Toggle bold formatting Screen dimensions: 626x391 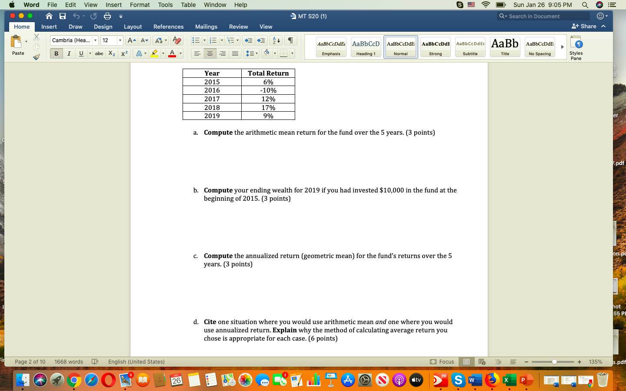point(56,53)
